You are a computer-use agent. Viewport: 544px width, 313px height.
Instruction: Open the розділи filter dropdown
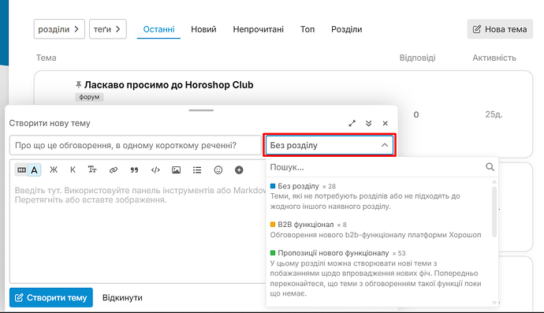[x=59, y=29]
